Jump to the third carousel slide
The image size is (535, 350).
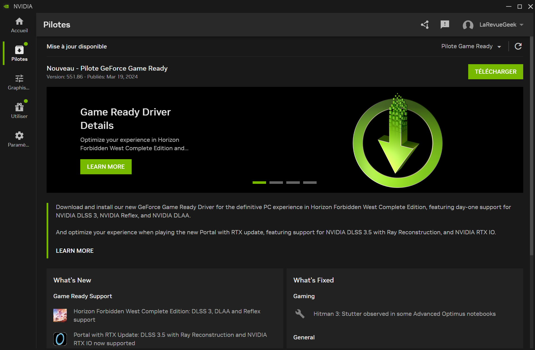click(293, 183)
